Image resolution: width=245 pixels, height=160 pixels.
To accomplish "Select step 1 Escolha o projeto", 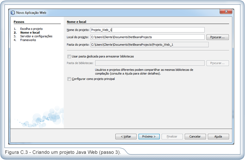I will coord(31,29).
